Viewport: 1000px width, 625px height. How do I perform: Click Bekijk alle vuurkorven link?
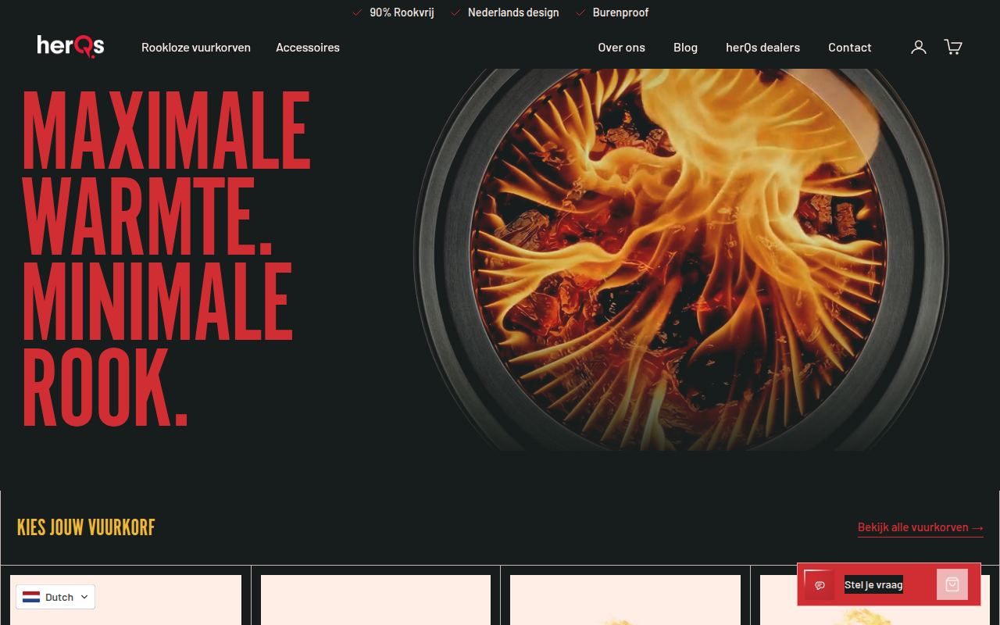(x=920, y=527)
